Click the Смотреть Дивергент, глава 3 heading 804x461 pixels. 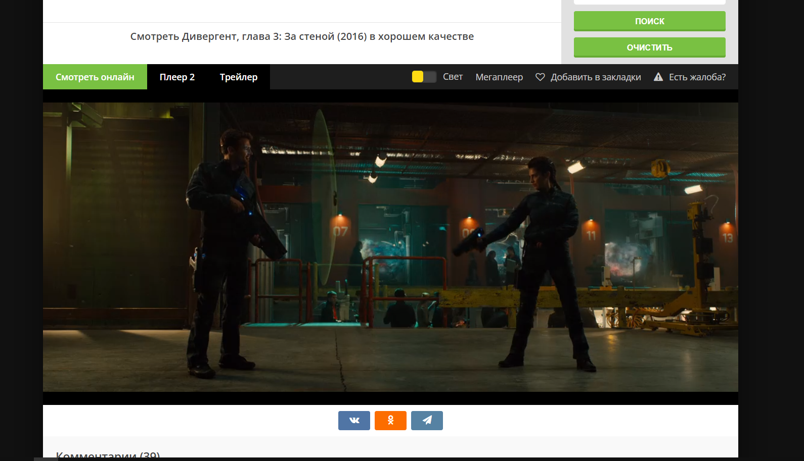point(302,36)
